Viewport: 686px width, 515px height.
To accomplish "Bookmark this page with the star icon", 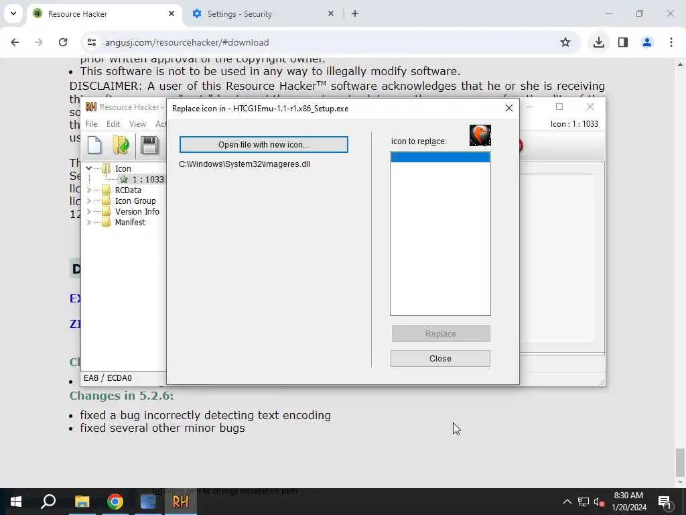I will click(565, 42).
